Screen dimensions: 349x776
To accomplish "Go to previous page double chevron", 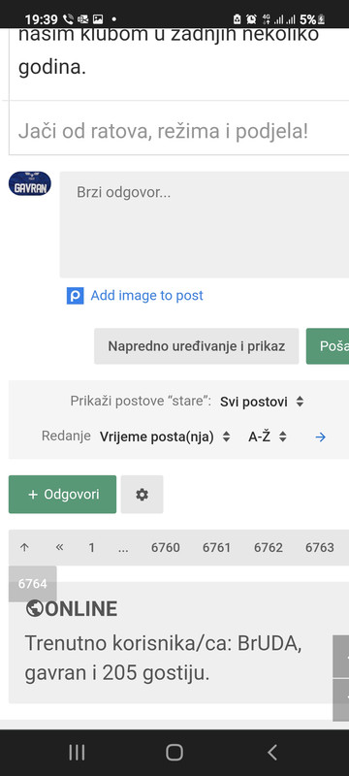I will tap(60, 547).
